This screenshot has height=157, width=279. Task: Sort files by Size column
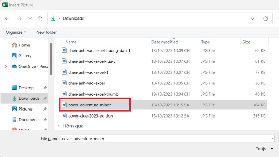246,42
